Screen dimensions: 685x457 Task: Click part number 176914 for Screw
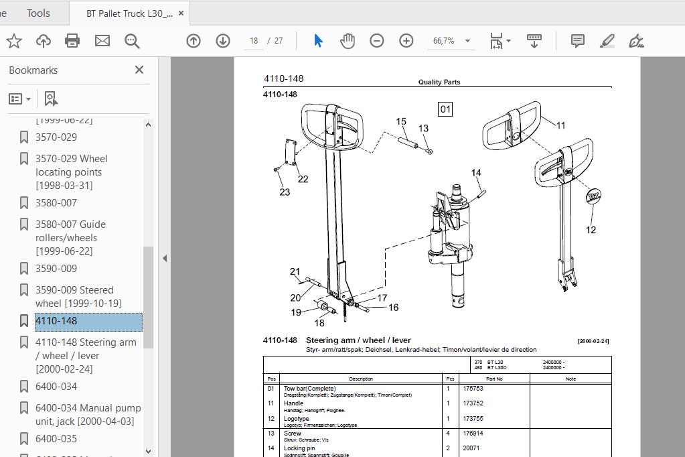pos(473,434)
